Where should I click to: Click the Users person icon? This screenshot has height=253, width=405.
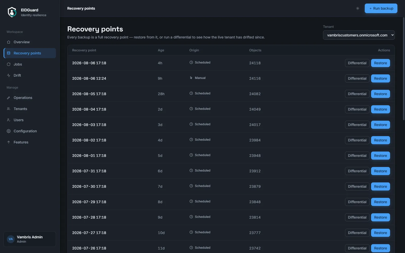[x=9, y=120]
